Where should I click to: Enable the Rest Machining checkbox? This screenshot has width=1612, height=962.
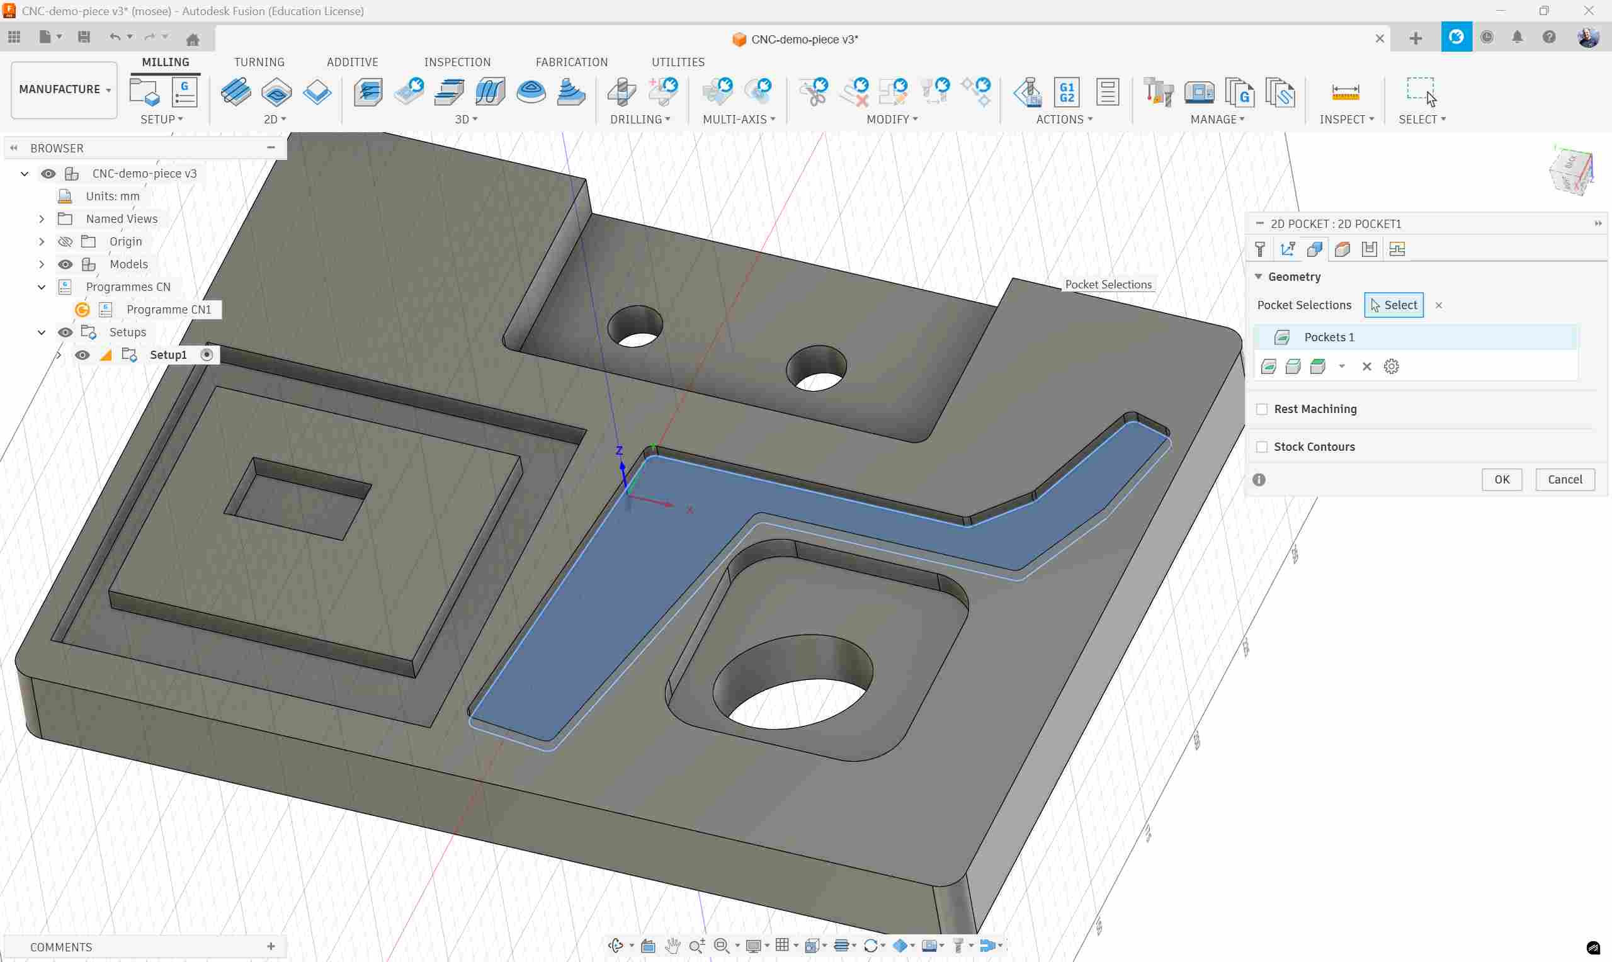(x=1262, y=409)
